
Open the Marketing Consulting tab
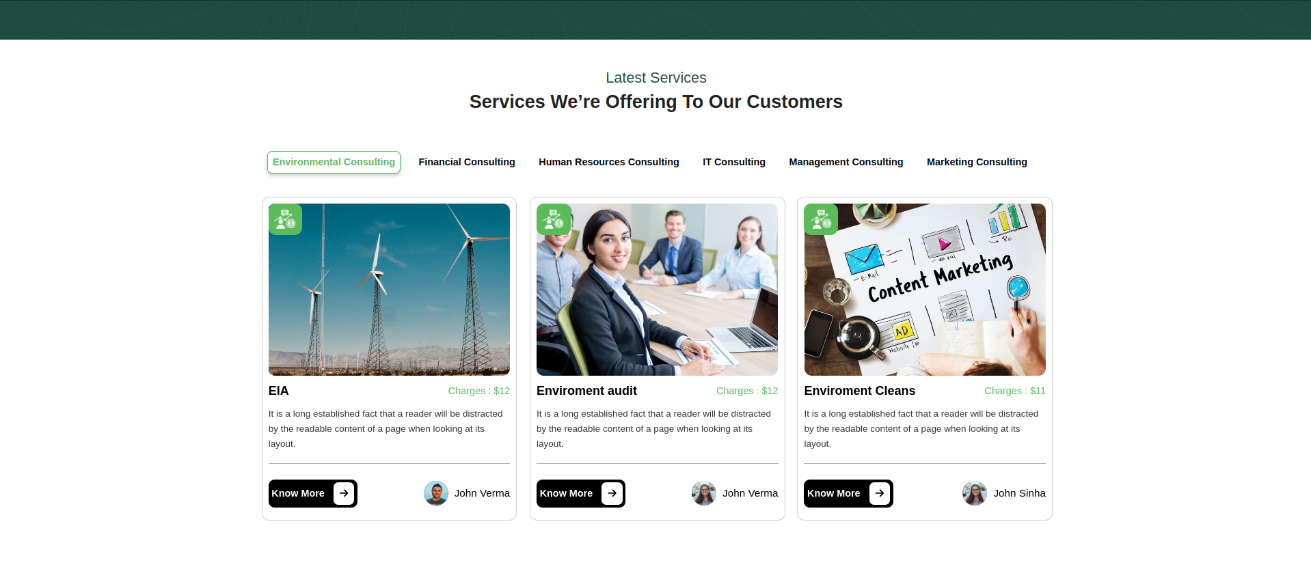click(977, 162)
